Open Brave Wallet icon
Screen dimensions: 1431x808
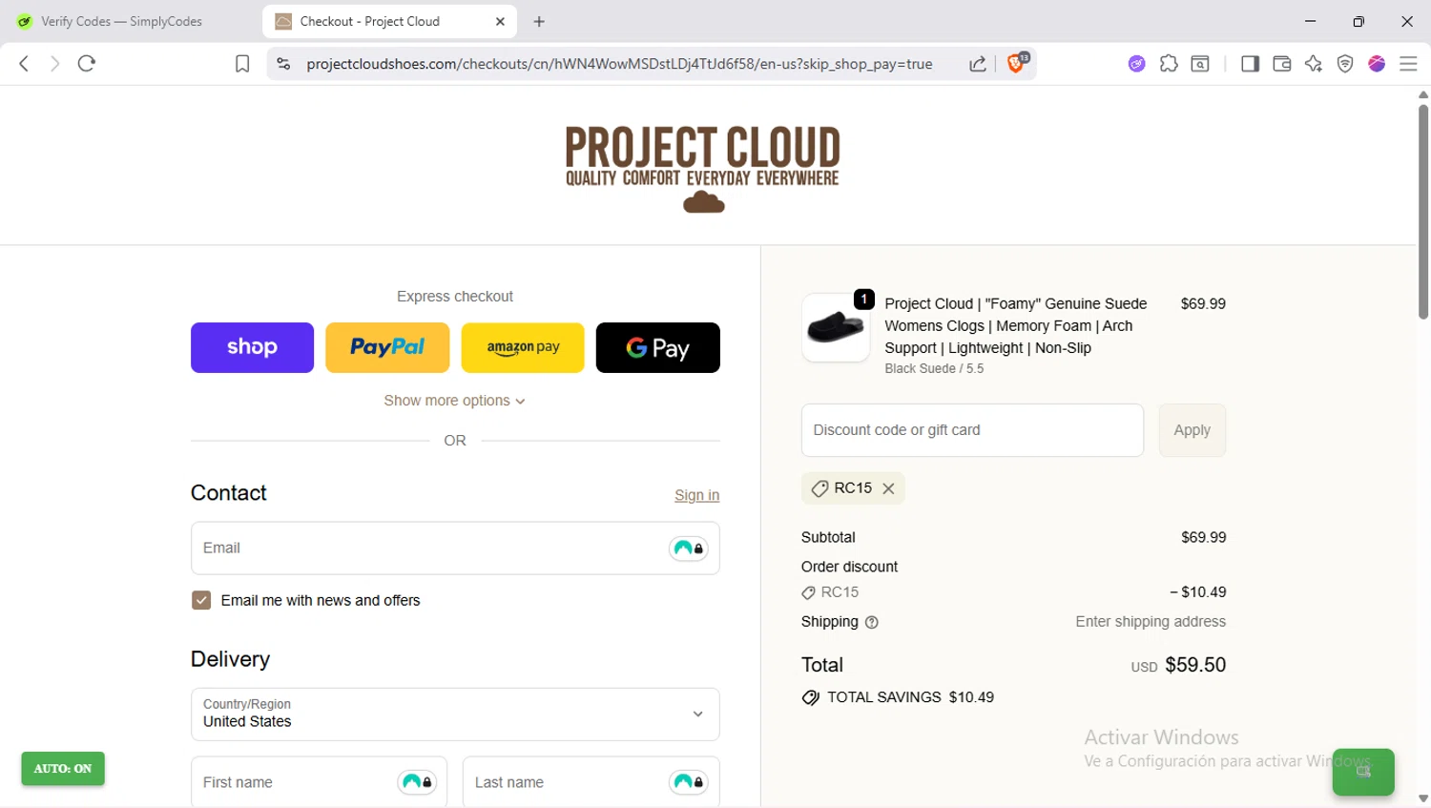[1282, 64]
